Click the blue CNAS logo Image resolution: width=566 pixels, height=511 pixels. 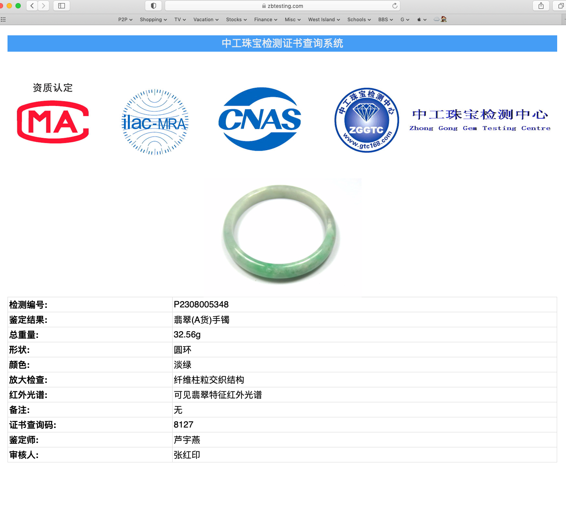(x=260, y=119)
